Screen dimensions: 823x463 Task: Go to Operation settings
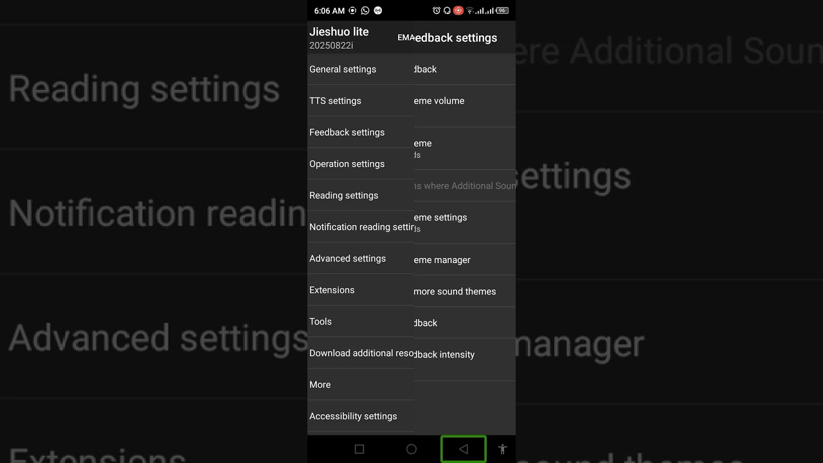(360, 164)
